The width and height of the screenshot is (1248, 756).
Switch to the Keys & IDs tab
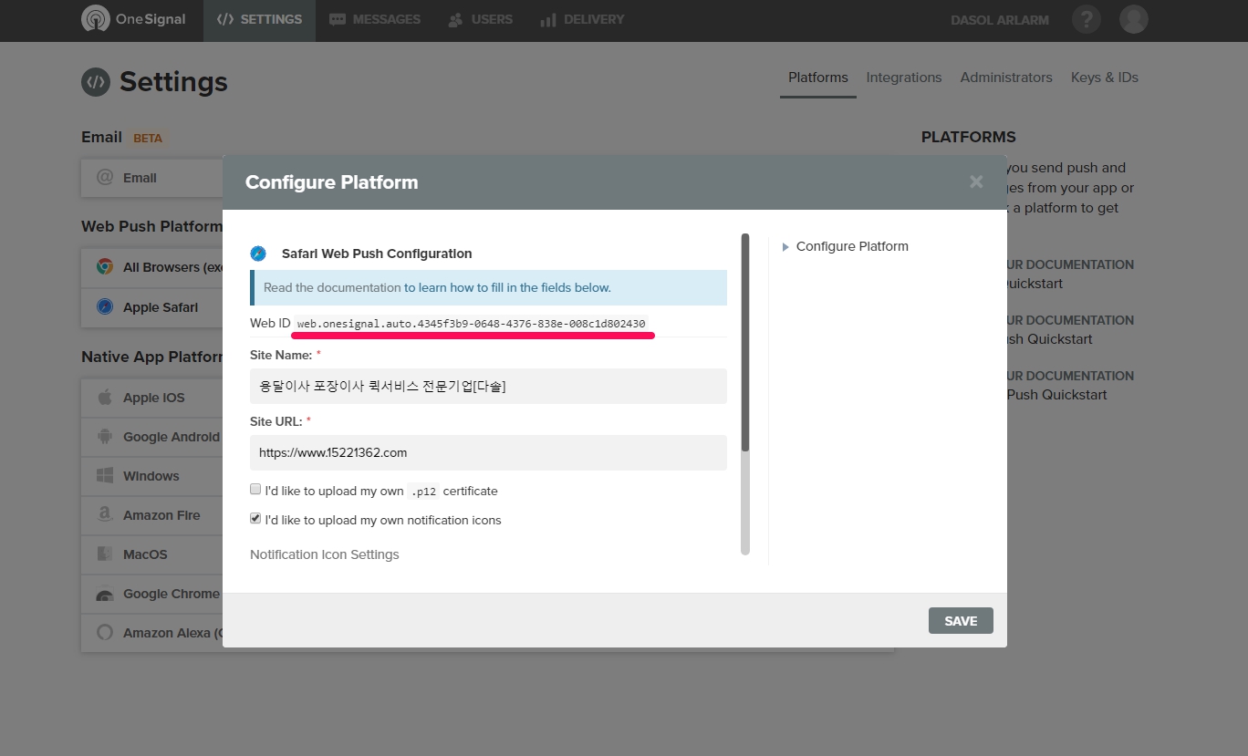click(1104, 78)
